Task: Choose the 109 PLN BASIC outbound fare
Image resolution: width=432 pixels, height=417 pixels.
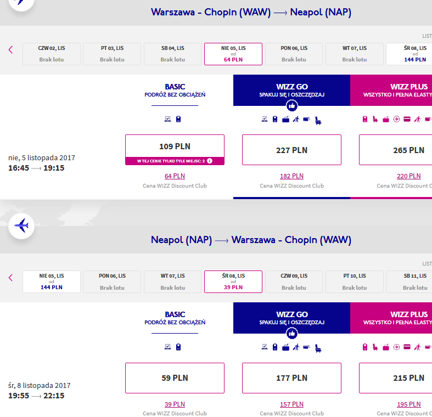Action: tap(175, 146)
